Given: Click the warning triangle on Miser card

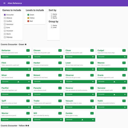Looking at the screenshot, I should [x=18, y=82].
